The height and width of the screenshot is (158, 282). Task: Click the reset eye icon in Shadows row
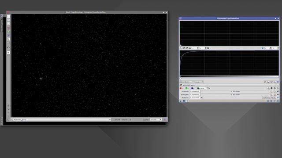point(278,92)
